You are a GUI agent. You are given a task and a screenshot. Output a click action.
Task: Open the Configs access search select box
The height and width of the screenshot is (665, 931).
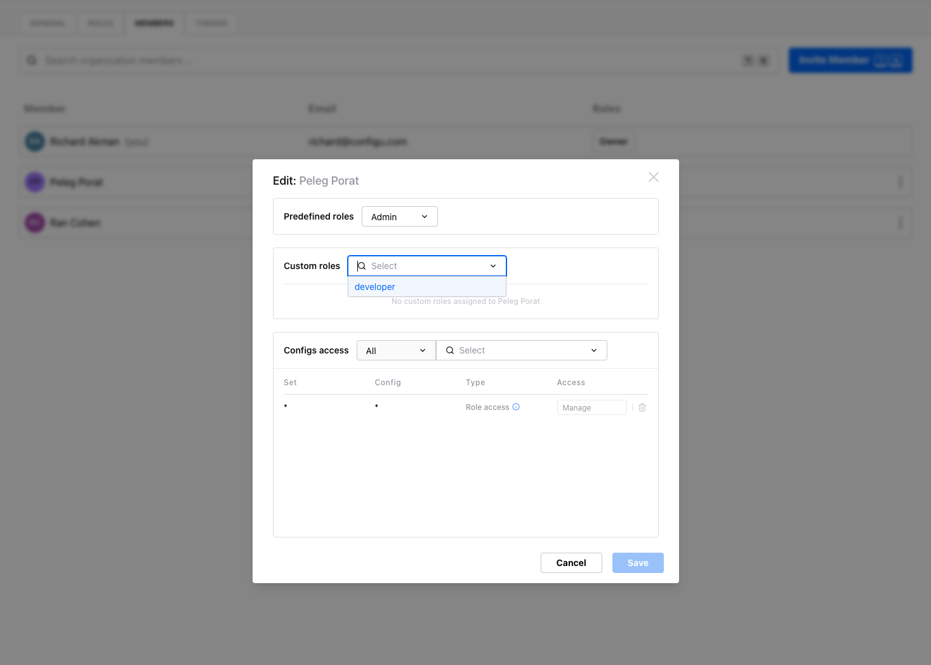(x=522, y=350)
